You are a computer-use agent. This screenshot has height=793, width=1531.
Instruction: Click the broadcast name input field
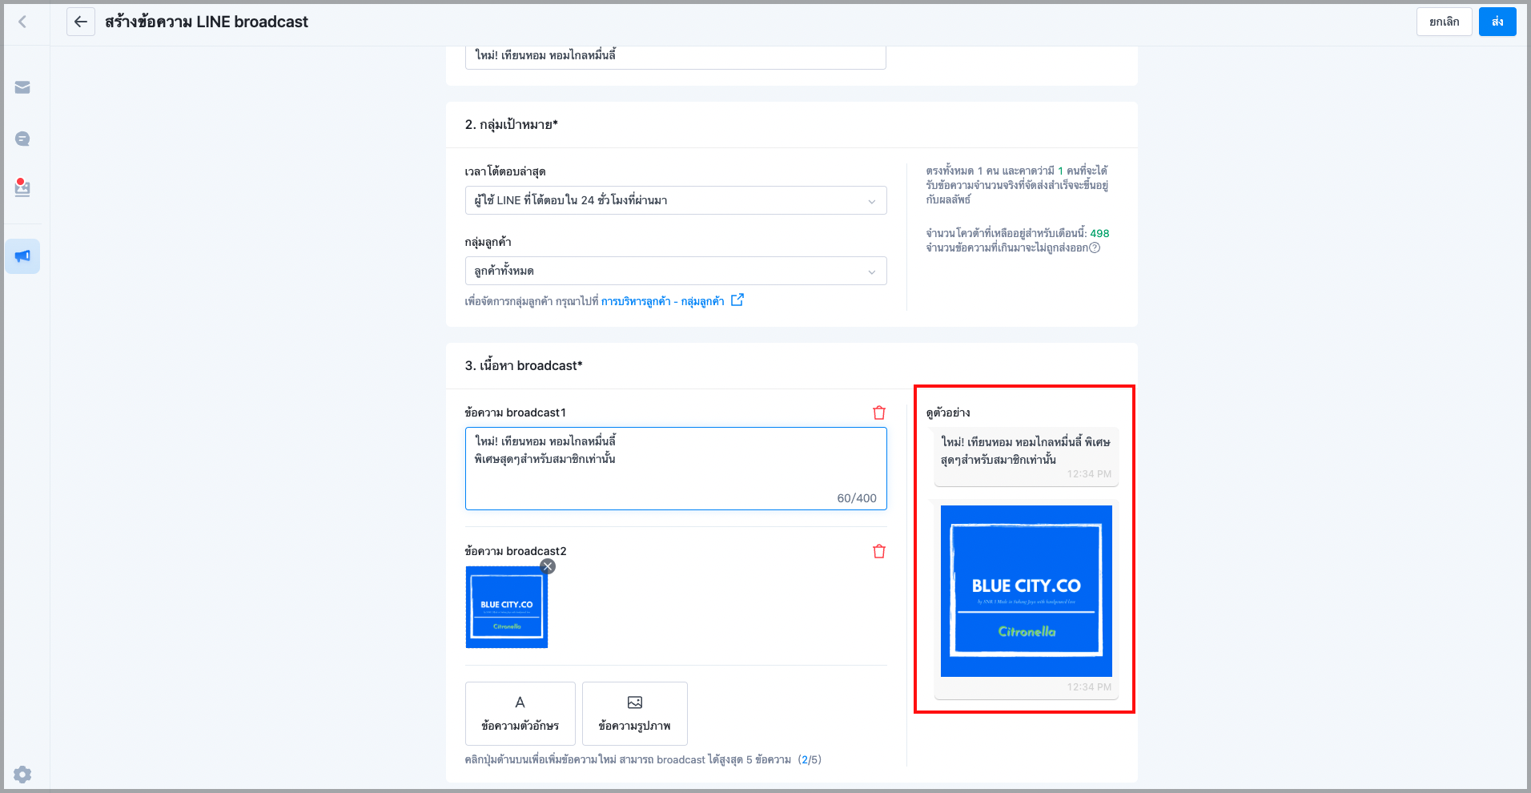pos(676,56)
